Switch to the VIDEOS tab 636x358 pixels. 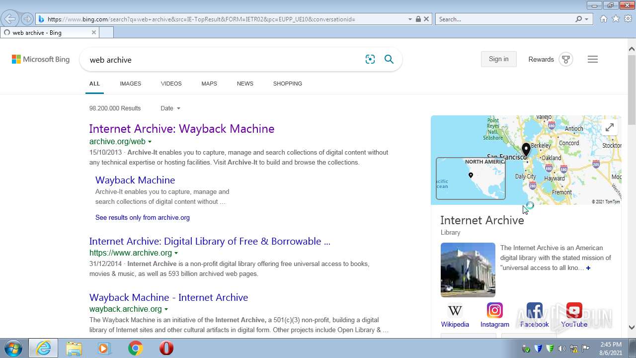point(171,84)
